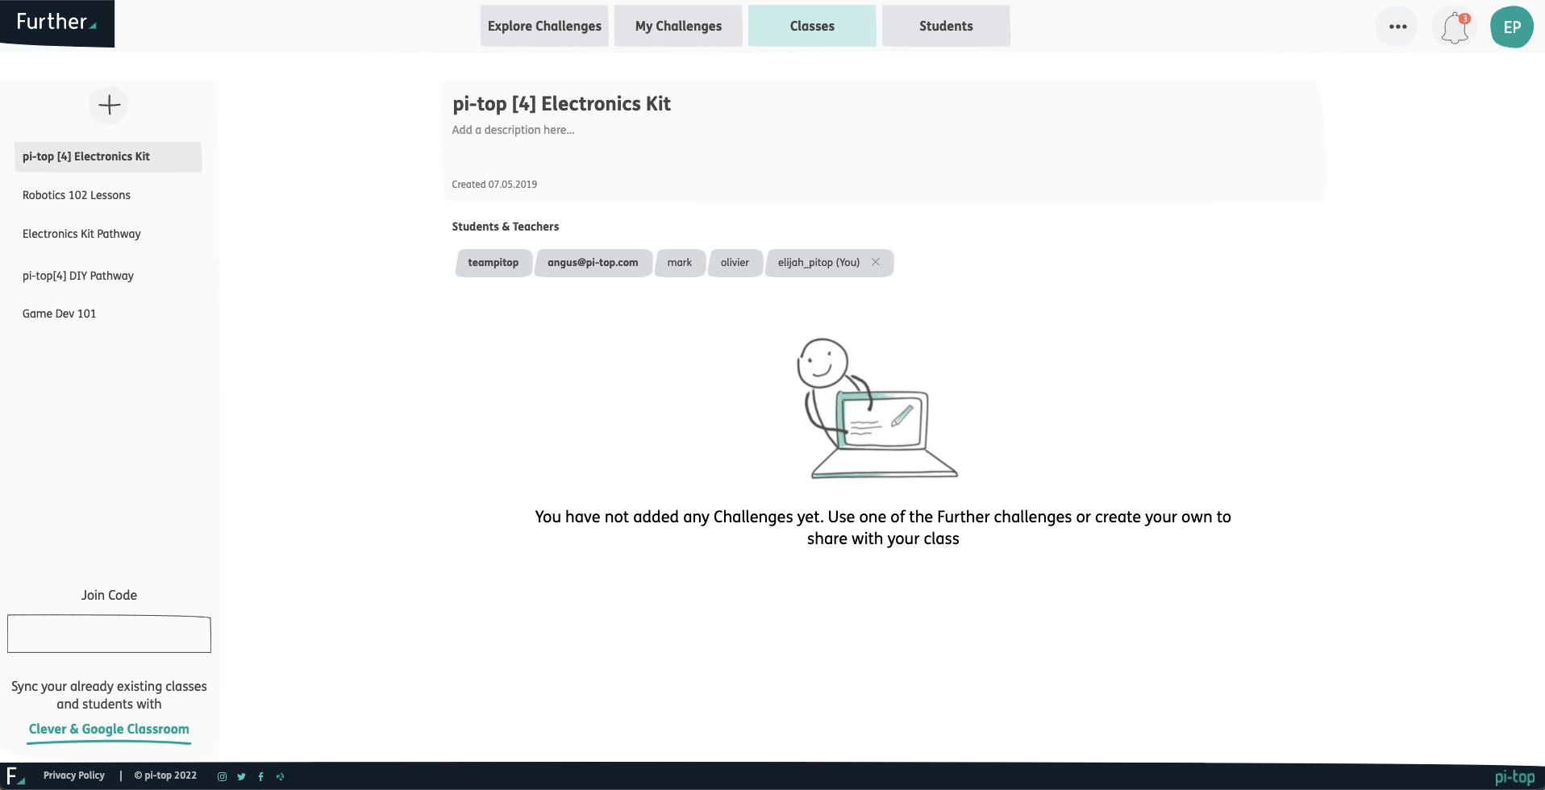Select the angus@pi-top.com member chip

593,263
